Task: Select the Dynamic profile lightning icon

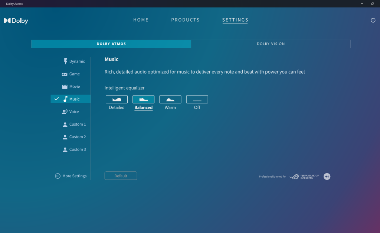Action: point(65,61)
